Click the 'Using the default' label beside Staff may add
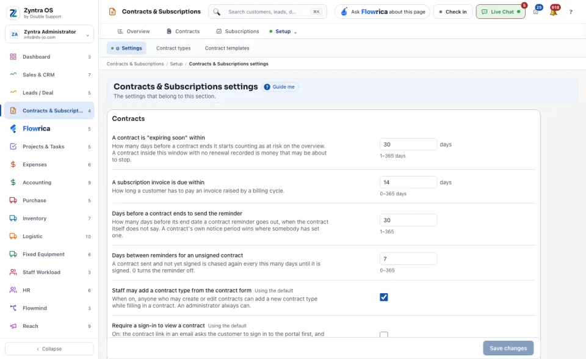 [274, 291]
